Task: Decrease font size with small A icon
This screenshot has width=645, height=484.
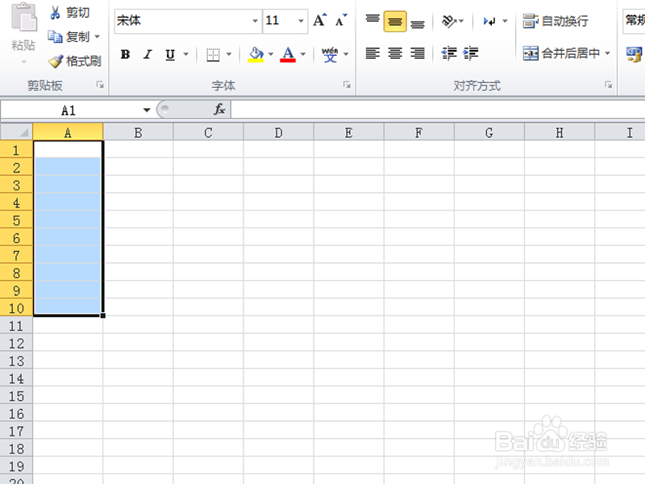Action: coord(341,20)
